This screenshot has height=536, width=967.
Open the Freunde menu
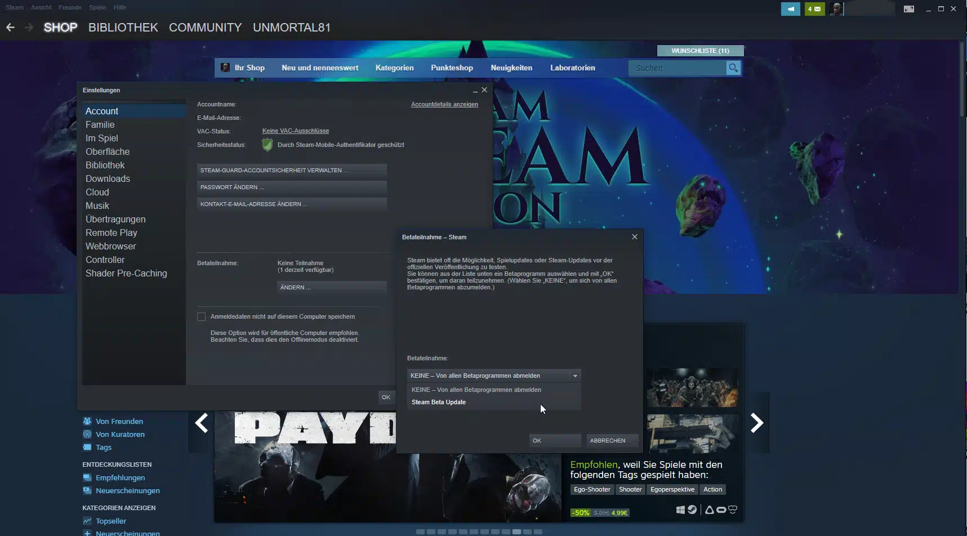(70, 7)
